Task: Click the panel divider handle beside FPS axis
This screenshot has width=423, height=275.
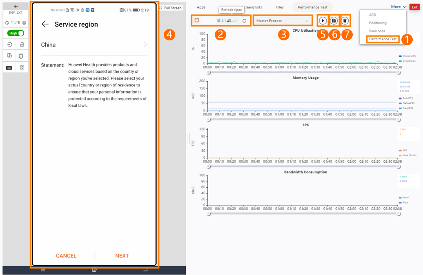Action: coord(189,138)
